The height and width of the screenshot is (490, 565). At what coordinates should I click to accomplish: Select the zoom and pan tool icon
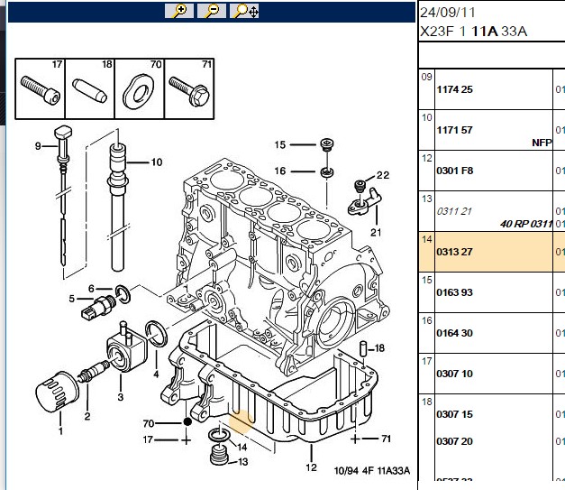click(244, 11)
